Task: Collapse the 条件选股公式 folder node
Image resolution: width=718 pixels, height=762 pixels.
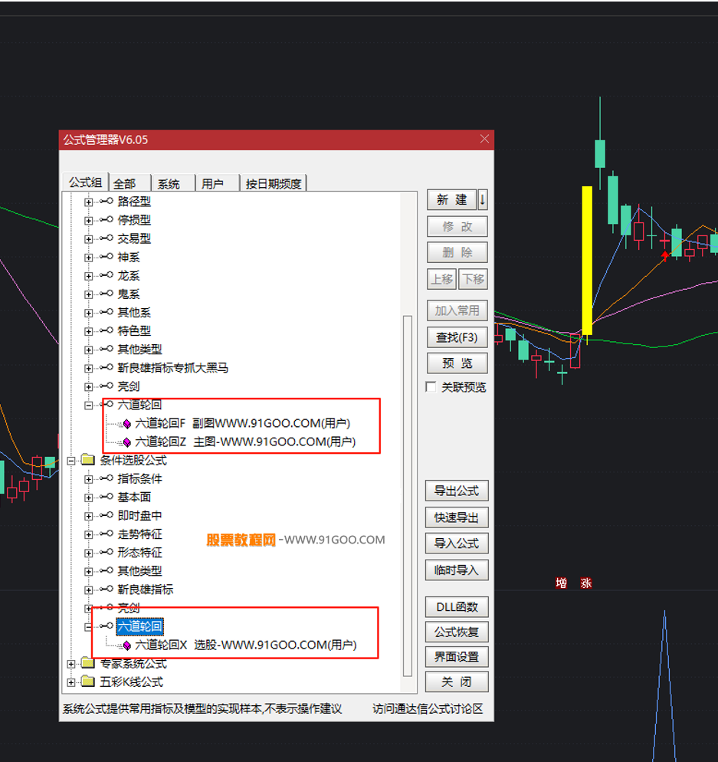Action: (x=71, y=461)
